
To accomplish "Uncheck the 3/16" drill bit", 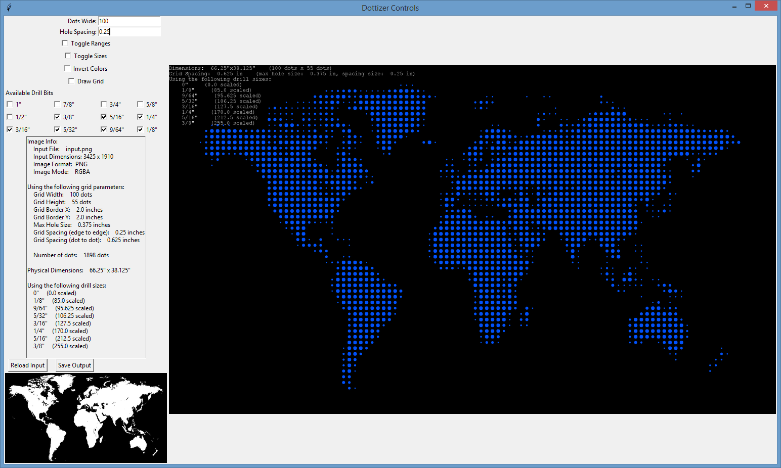I will (10, 130).
